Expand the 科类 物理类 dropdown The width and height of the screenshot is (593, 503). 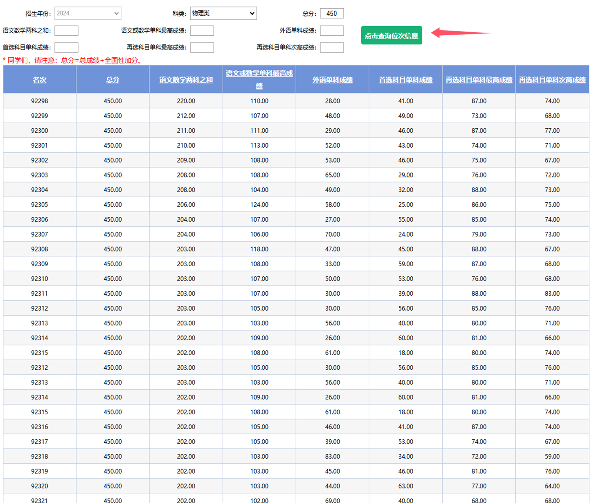(223, 13)
